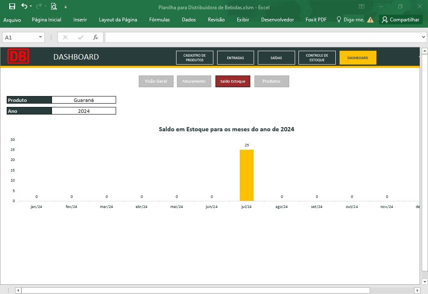Click the Diga-me lightbulb icon
Screen dimensions: 428x294
[339, 19]
